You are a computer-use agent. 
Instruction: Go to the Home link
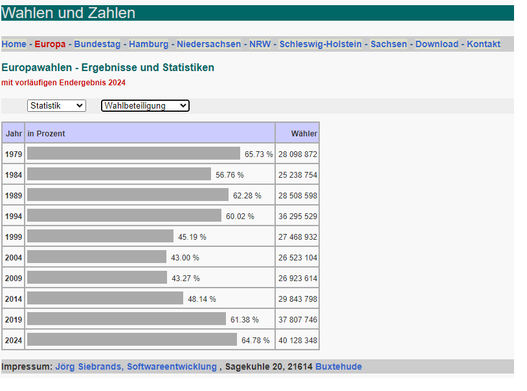[14, 44]
